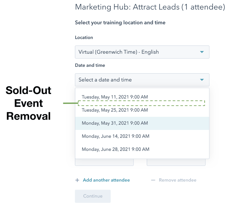Select Tuesday, May 11, 2021 9:00 AM
The width and height of the screenshot is (226, 205).
pos(115,97)
